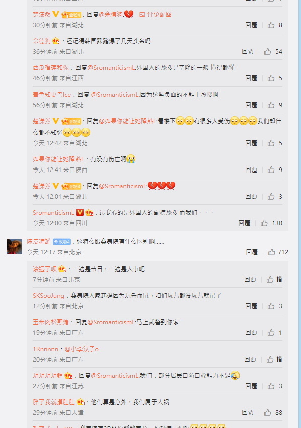Open the @小李汶子o mention link
Viewport: 301px width, 428px height.
tap(82, 349)
